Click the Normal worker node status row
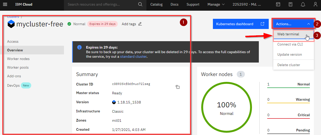The image size is (321, 135). click(x=289, y=85)
